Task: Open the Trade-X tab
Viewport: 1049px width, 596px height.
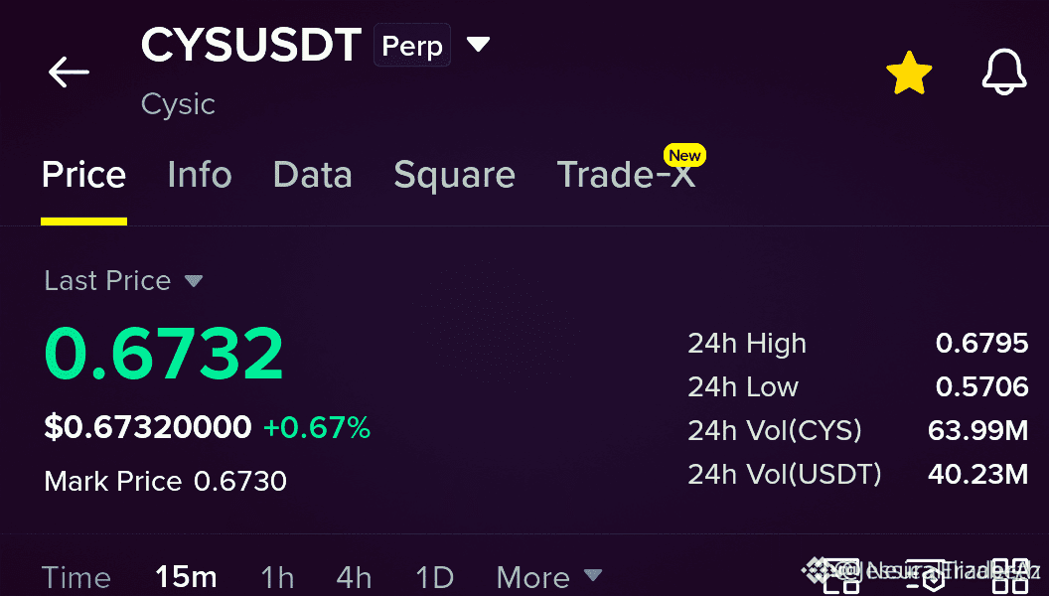Action: 626,175
